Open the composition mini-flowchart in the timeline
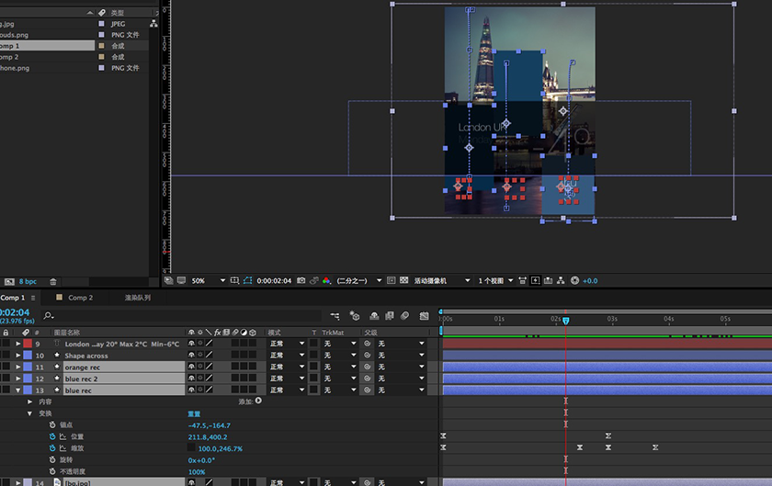The image size is (772, 486). click(335, 316)
